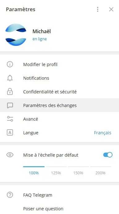Open Modifier le profil settings
Screen dimensions: 119x214
click(59, 65)
